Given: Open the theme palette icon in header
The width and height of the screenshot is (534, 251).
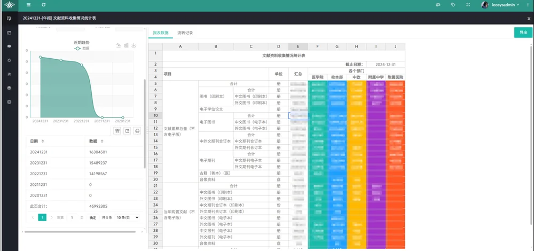Looking at the screenshot, I should pyautogui.click(x=438, y=5).
